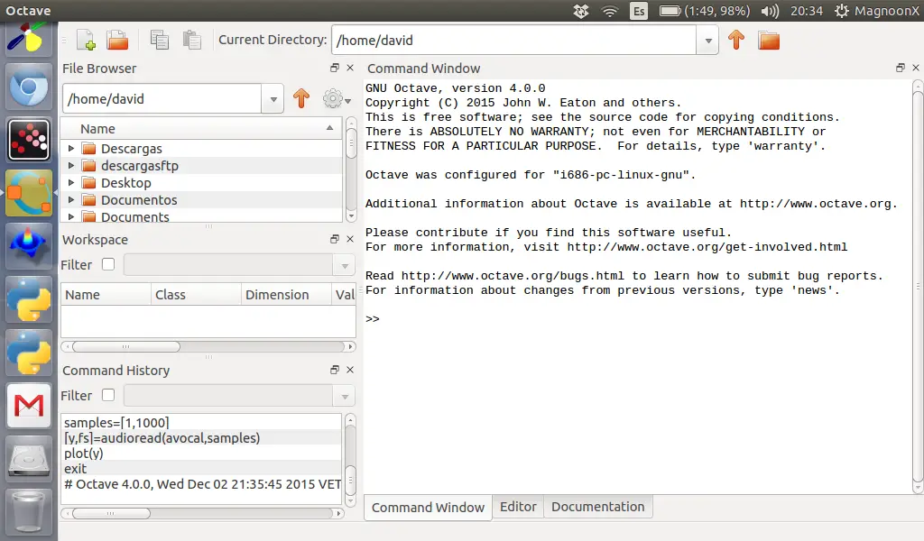Sort files by the Name column header
Screen dimensions: 924x541
coord(201,128)
